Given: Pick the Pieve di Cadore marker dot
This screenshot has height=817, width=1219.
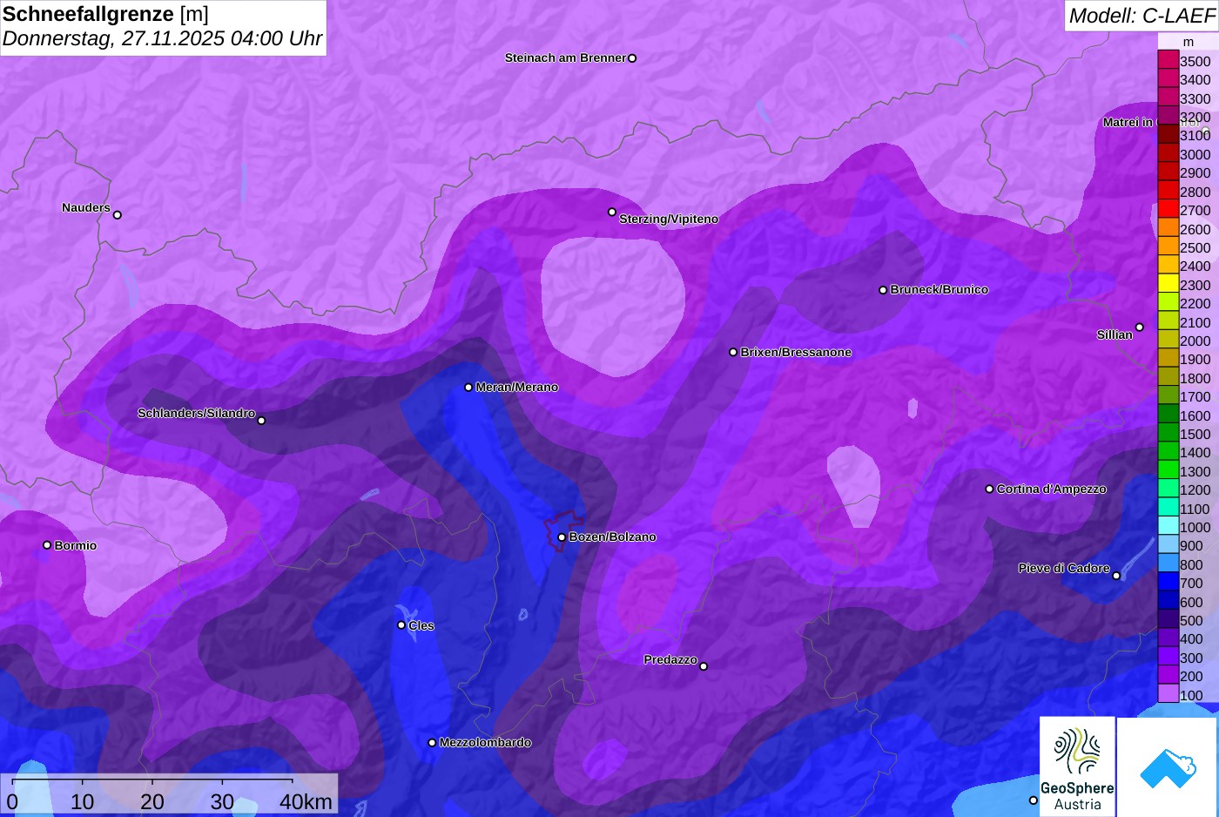Looking at the screenshot, I should pyautogui.click(x=1116, y=576).
